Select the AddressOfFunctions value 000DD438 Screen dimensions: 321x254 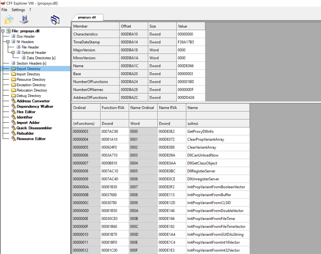pyautogui.click(x=191, y=98)
